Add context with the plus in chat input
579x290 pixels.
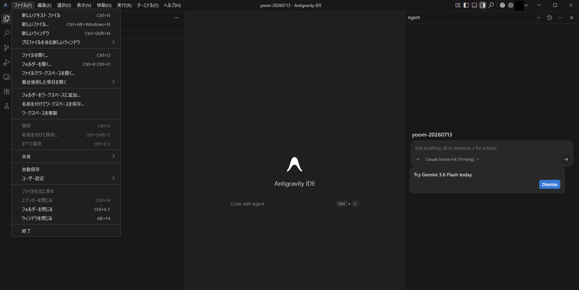[418, 159]
